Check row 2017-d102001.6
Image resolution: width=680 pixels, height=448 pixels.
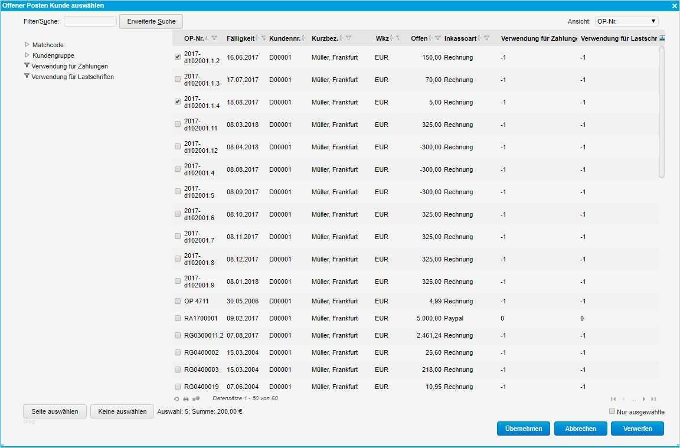click(x=177, y=214)
